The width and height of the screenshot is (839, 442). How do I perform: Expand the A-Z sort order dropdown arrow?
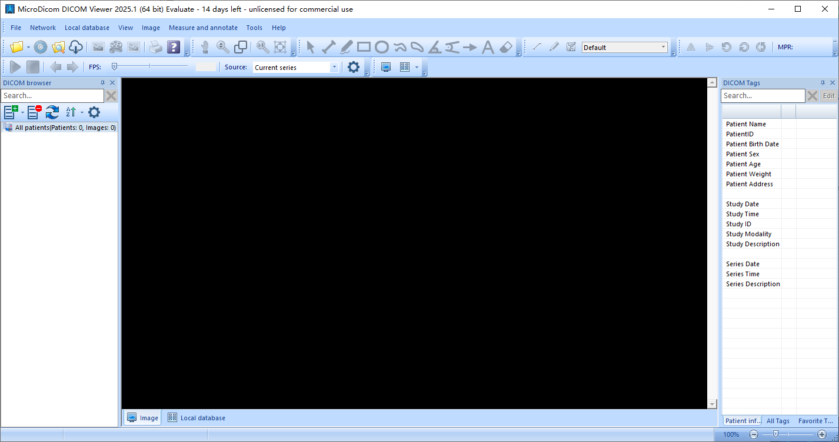click(x=82, y=112)
